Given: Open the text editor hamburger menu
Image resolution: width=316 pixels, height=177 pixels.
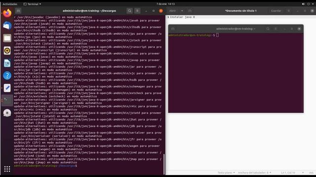Looking at the screenshot, I should click(x=288, y=11).
